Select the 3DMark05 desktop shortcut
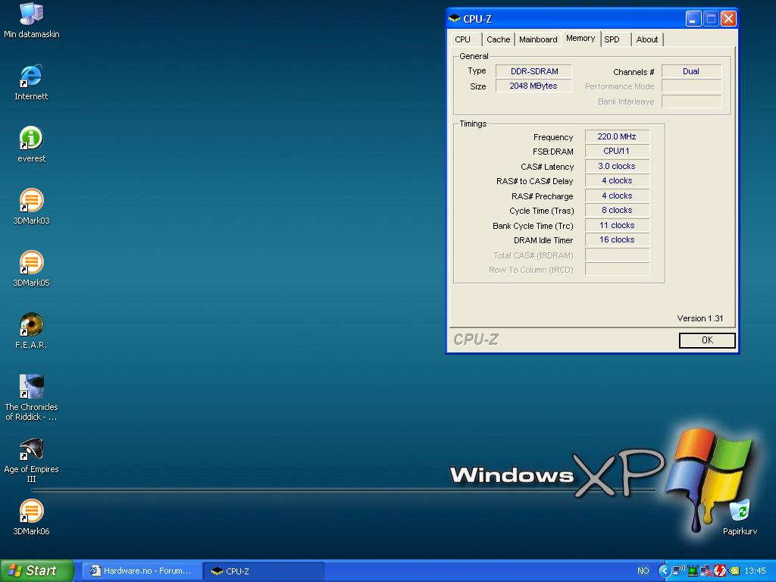 point(31,269)
